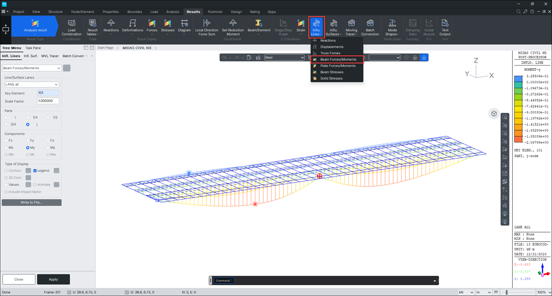Click the red legend swatch at -2.06798e+00
This screenshot has width=552, height=296.
point(517,139)
